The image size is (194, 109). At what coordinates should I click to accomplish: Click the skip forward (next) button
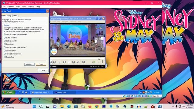pyautogui.click(x=78, y=62)
